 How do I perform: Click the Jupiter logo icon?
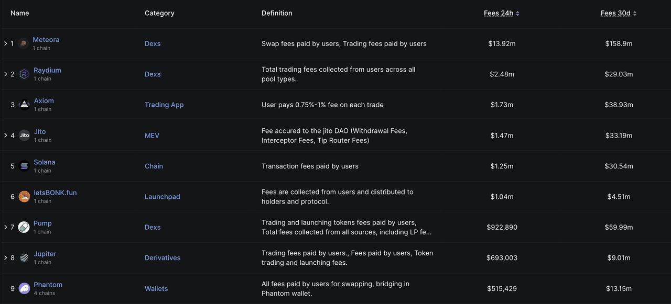(24, 258)
